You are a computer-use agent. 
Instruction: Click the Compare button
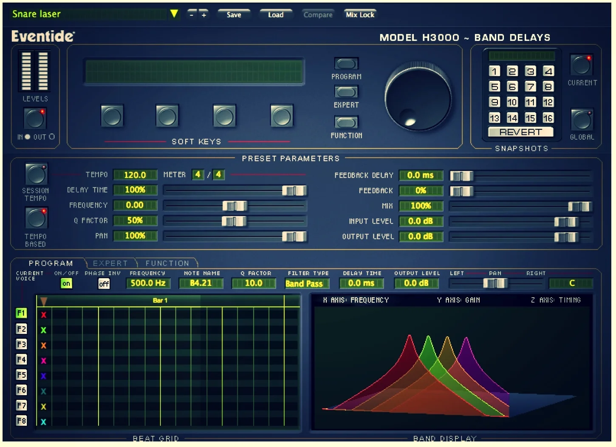click(x=318, y=14)
